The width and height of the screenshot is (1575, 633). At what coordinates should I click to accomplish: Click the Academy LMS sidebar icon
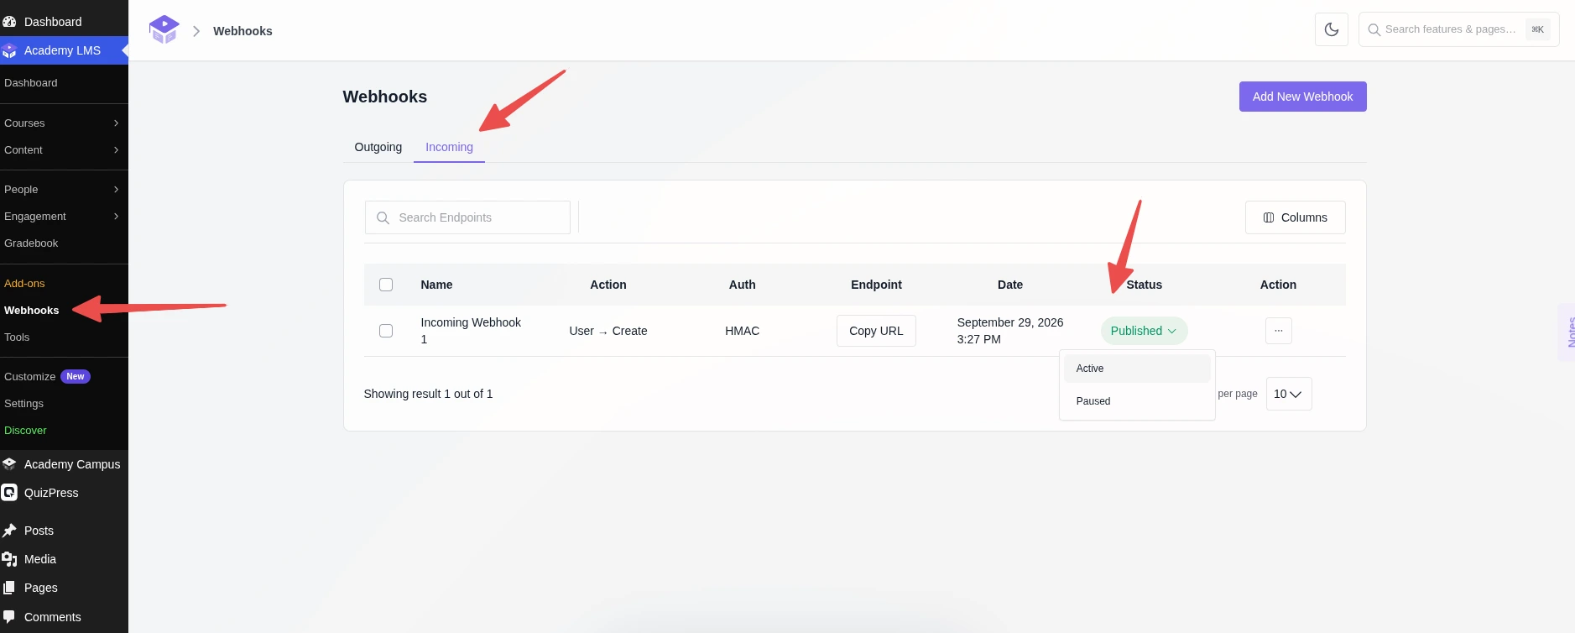(9, 50)
